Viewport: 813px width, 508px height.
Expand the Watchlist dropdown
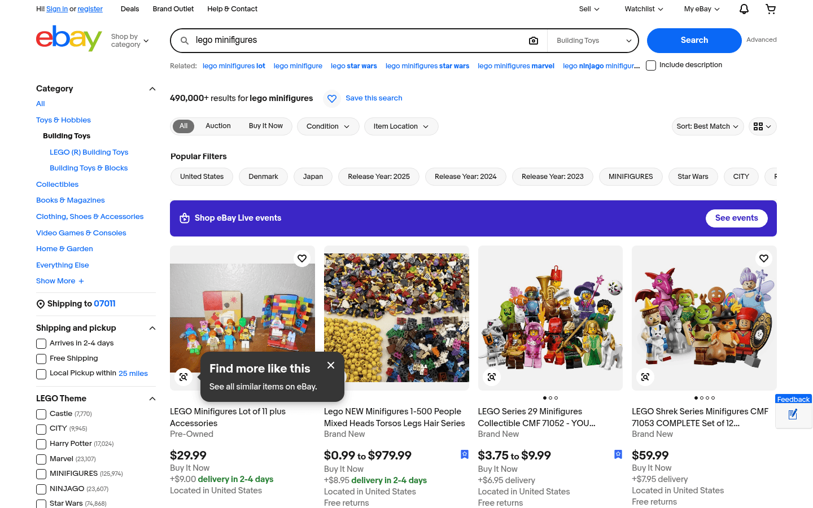click(x=644, y=9)
